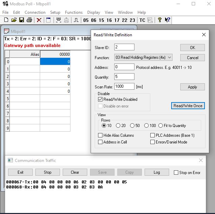
Task: Enable the Hide Alias Columns checkbox
Action: click(100, 135)
